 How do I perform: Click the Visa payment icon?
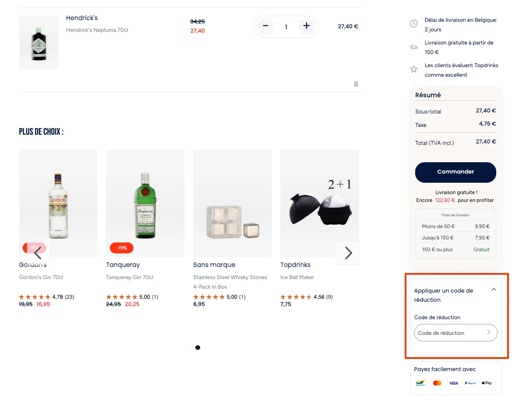454,383
